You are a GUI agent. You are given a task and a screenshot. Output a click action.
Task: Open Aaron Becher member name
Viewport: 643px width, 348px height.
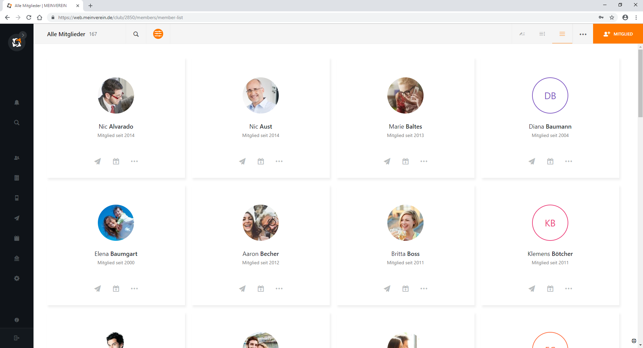(x=261, y=254)
